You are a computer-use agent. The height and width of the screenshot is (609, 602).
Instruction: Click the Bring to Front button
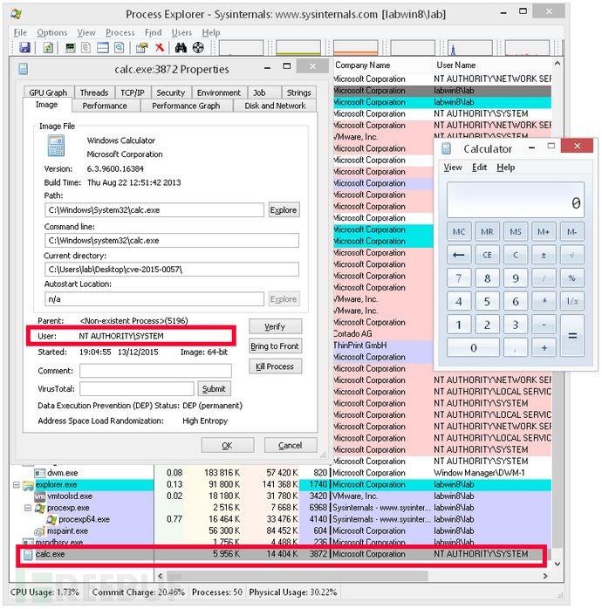point(275,346)
